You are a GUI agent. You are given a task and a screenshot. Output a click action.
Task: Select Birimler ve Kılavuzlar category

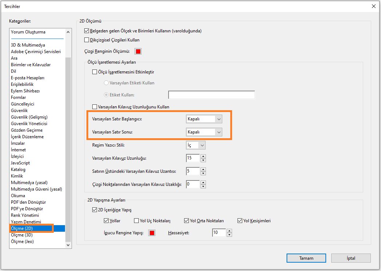click(31, 65)
